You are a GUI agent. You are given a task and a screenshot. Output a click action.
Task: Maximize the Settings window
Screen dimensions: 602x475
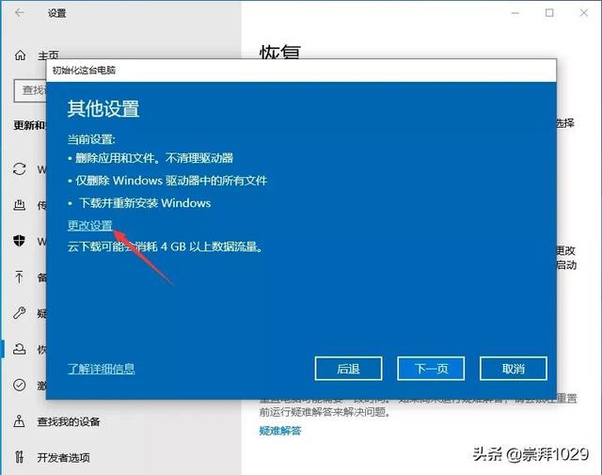(x=549, y=13)
